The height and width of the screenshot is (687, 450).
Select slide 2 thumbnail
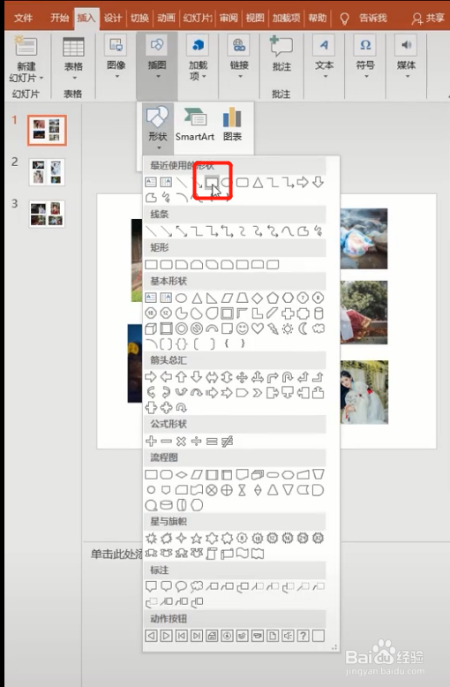[x=47, y=171]
